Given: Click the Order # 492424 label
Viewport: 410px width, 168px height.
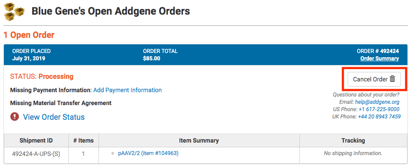Looking at the screenshot, I should pos(378,51).
